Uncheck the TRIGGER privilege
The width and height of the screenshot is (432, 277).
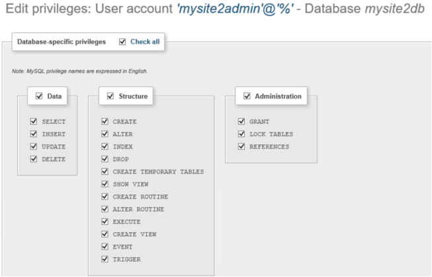[105, 259]
